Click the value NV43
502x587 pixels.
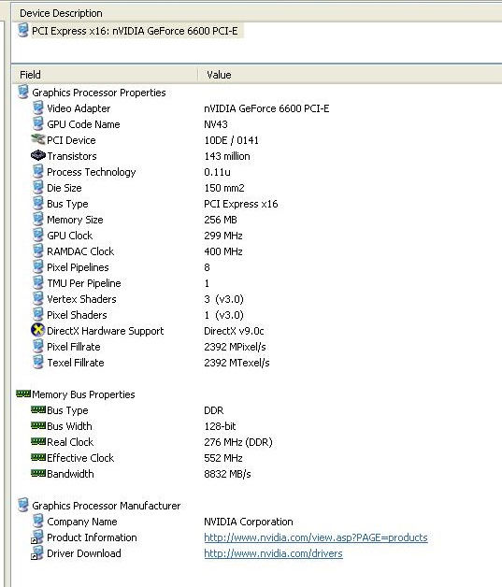pyautogui.click(x=216, y=124)
